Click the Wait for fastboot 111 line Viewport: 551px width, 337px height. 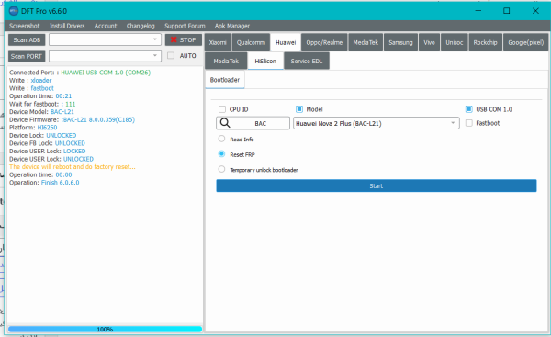[42, 104]
